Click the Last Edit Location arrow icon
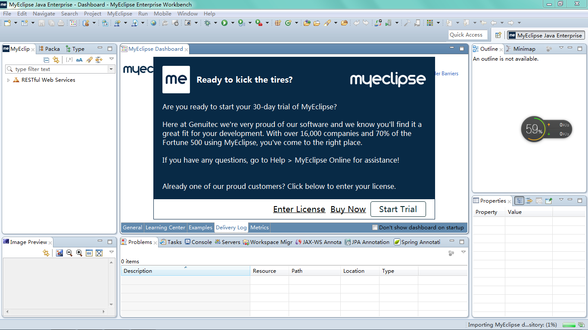Screen dimensions: 588x330 (x=483, y=23)
